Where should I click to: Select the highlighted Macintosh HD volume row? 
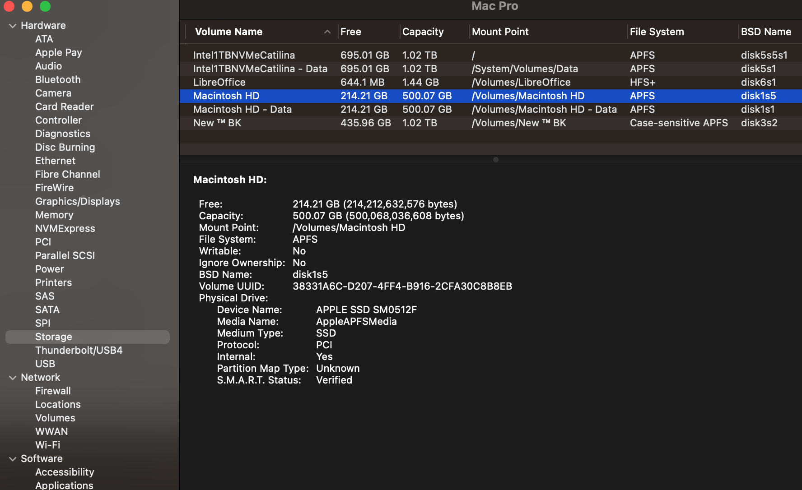click(491, 96)
